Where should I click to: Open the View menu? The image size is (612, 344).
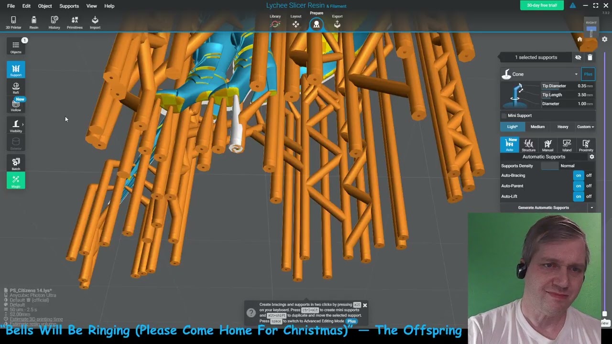pyautogui.click(x=91, y=6)
